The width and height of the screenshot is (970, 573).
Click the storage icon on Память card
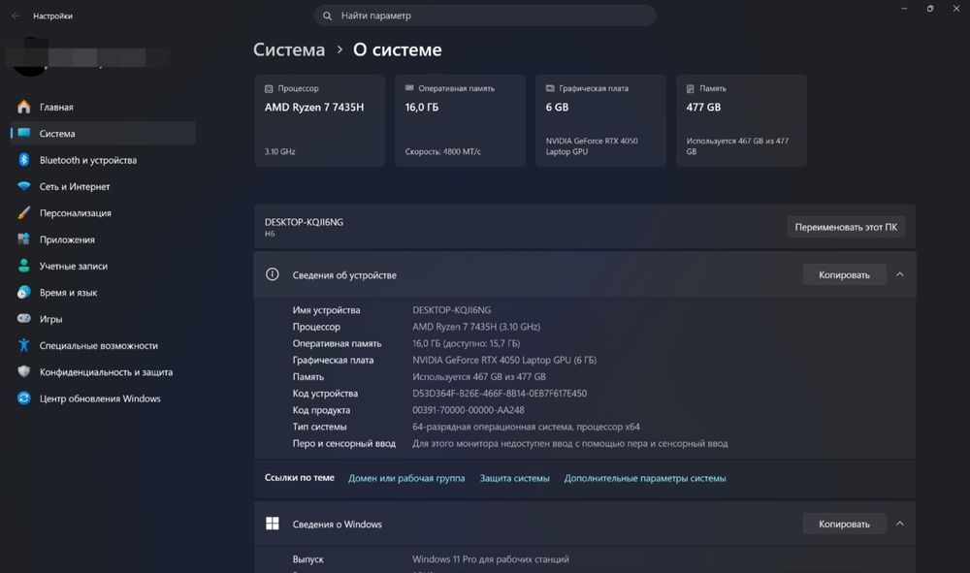(691, 88)
